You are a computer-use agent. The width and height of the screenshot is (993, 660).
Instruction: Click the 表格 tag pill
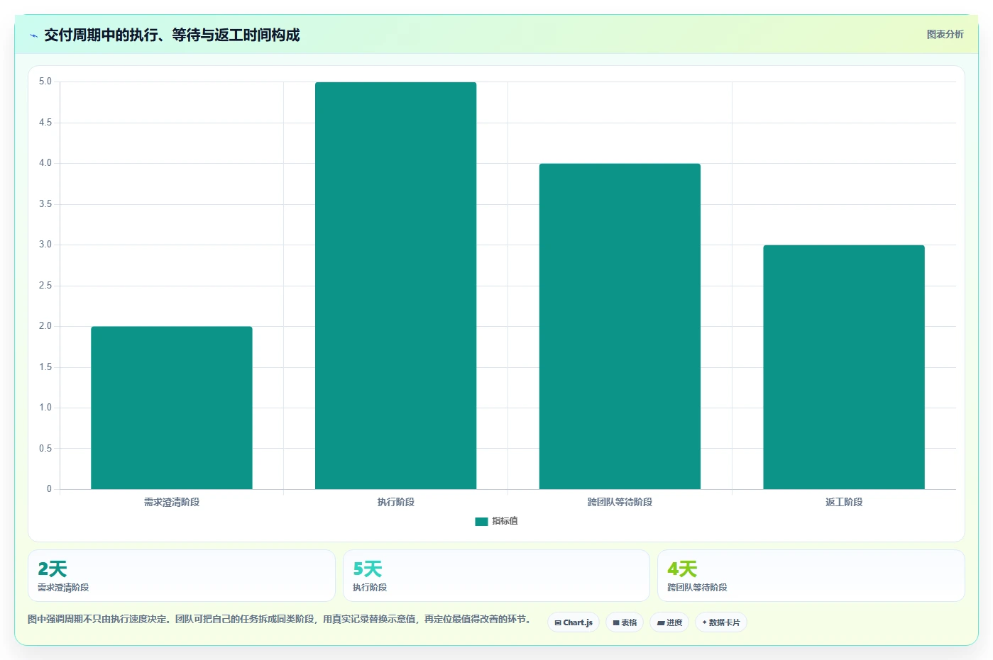coord(625,622)
